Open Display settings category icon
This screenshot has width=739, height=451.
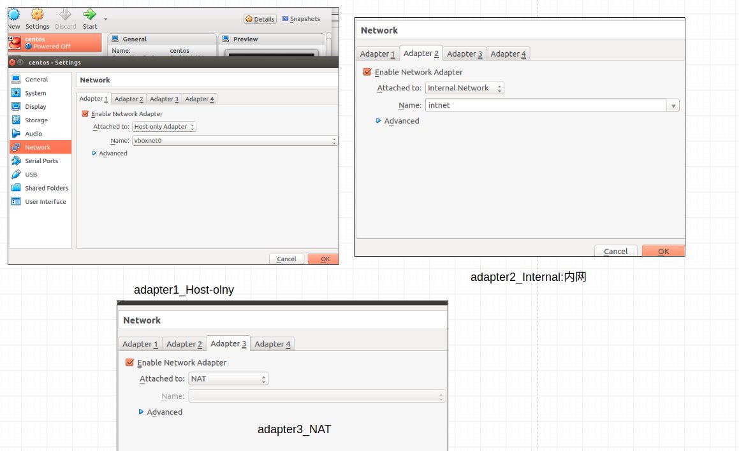tap(16, 106)
